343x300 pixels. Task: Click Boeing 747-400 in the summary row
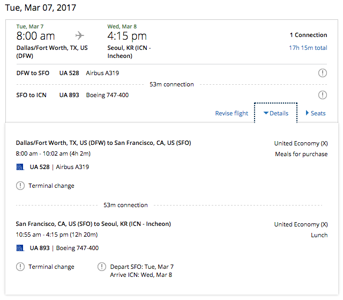pos(107,95)
